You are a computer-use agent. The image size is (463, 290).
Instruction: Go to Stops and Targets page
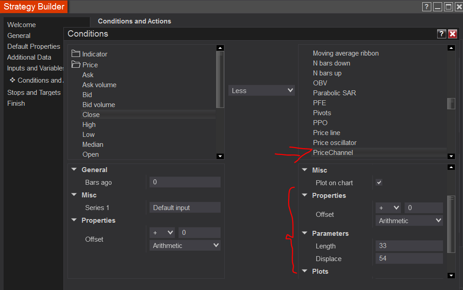[34, 92]
